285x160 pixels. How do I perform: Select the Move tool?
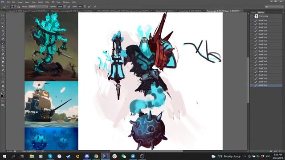[3, 15]
